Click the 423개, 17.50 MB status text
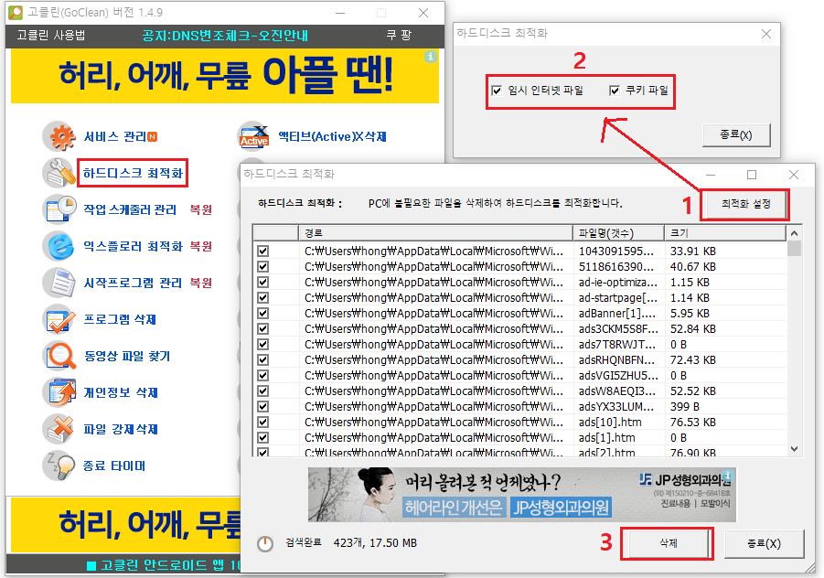 point(375,543)
